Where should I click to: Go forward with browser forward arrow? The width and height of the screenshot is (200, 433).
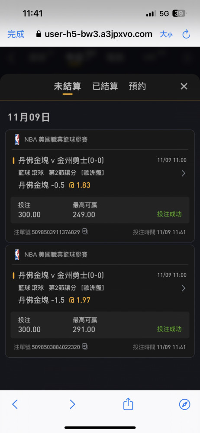click(72, 404)
